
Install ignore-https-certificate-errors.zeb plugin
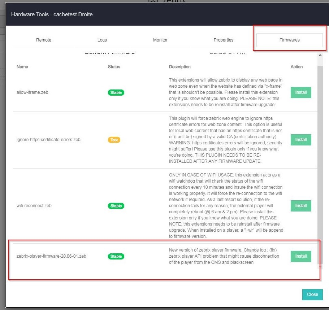[x=301, y=140]
